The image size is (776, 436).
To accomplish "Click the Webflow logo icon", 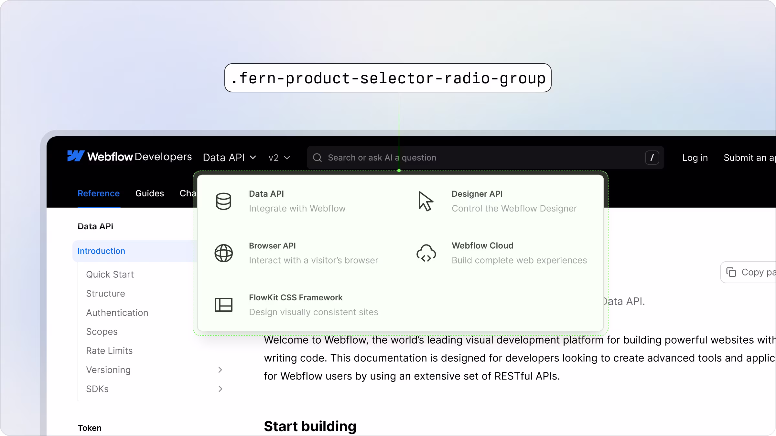I will coord(75,157).
